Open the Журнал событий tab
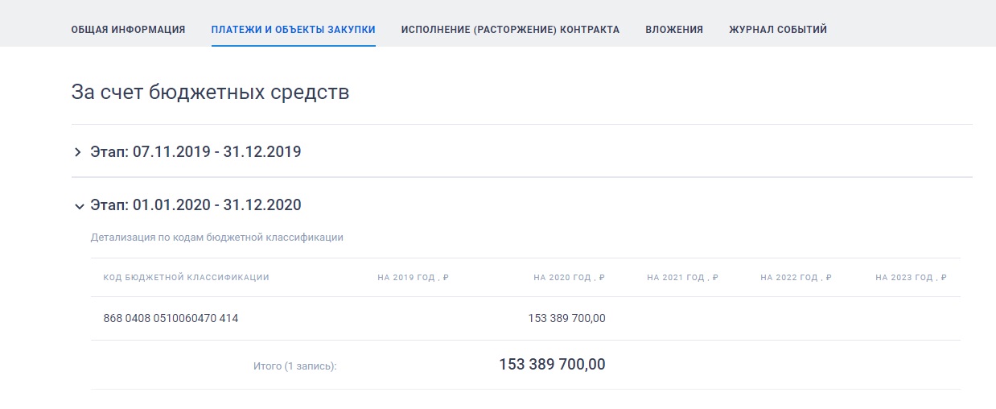This screenshot has width=996, height=409. pyautogui.click(x=777, y=30)
